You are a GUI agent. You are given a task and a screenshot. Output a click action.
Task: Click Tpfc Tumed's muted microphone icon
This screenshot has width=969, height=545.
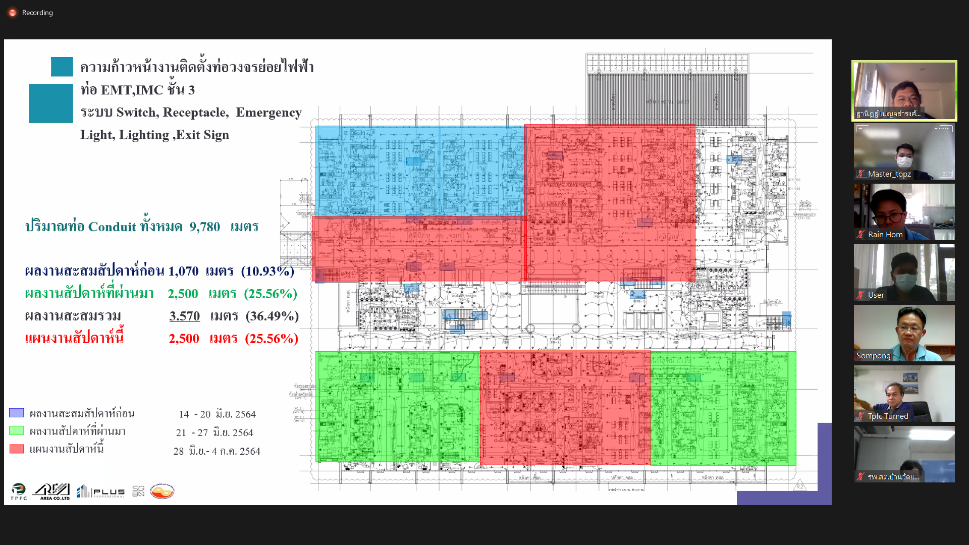click(x=861, y=416)
